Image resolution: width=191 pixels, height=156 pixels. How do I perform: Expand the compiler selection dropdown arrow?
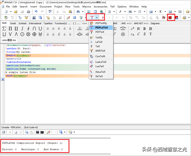click(x=97, y=18)
